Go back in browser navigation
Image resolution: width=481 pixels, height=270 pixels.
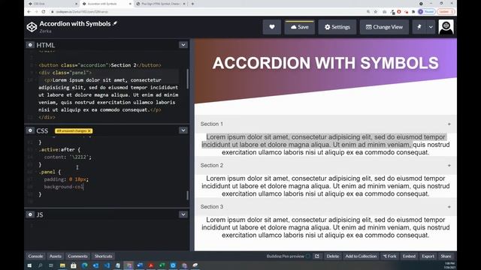[x=29, y=12]
